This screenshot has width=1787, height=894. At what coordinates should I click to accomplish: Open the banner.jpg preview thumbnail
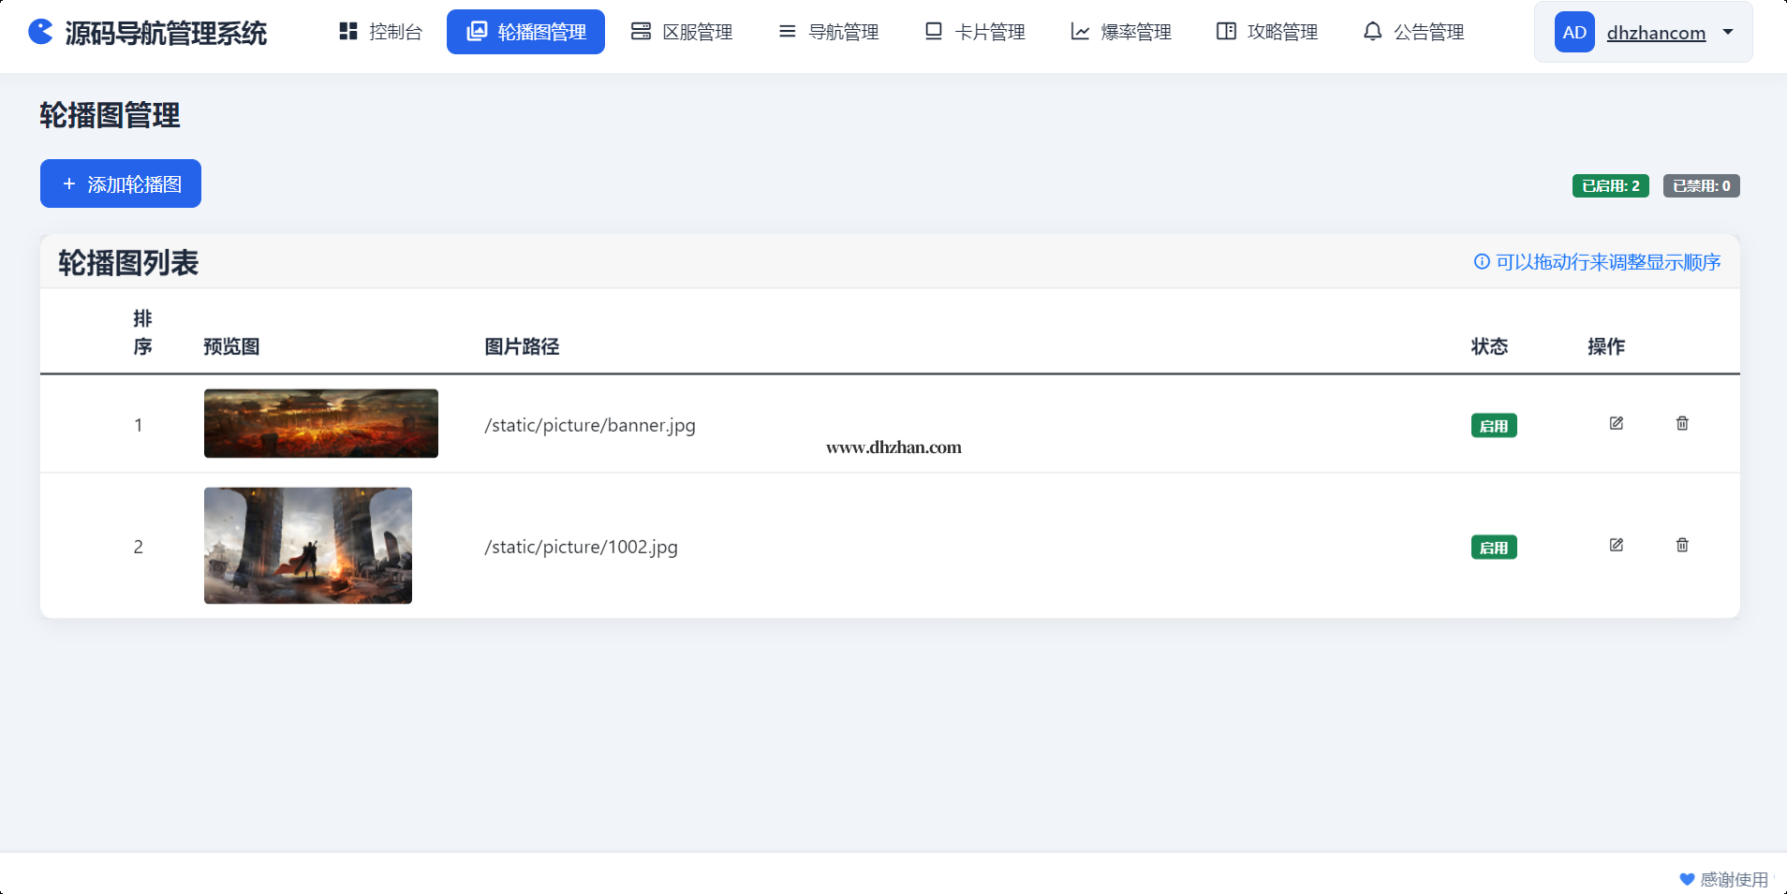[321, 424]
